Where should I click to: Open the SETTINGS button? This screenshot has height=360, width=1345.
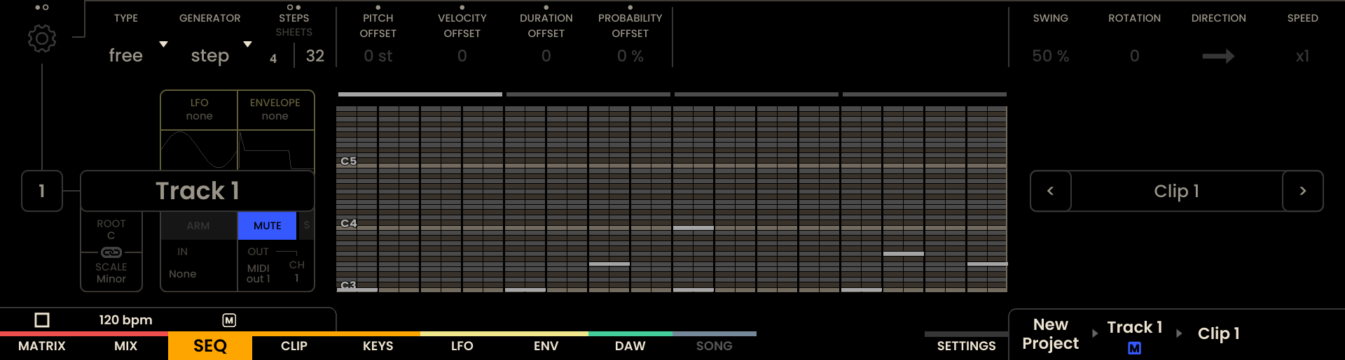966,346
